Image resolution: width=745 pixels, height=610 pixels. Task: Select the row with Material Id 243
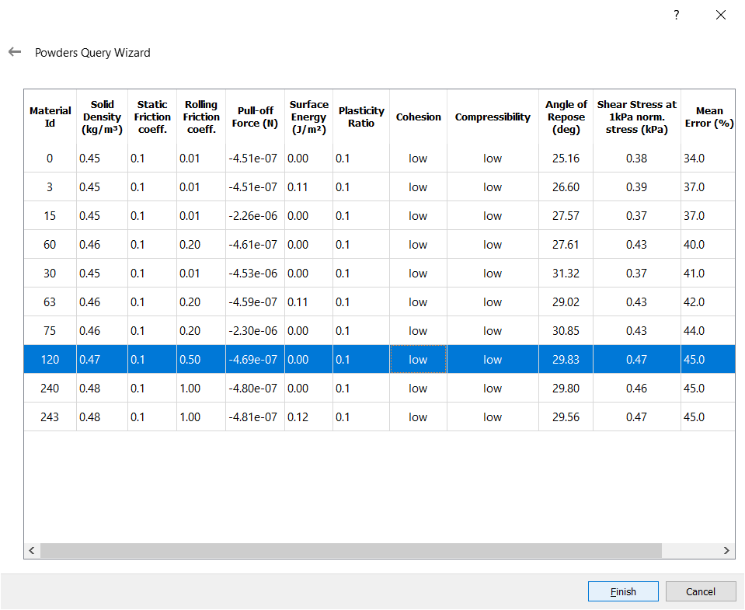[50, 417]
